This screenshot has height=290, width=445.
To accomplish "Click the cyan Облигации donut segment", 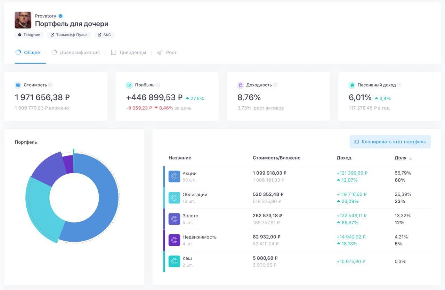I will 40,209.
